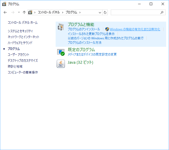Click メディアまたはデバイスの既定設定の変更 link

pyautogui.click(x=92, y=54)
